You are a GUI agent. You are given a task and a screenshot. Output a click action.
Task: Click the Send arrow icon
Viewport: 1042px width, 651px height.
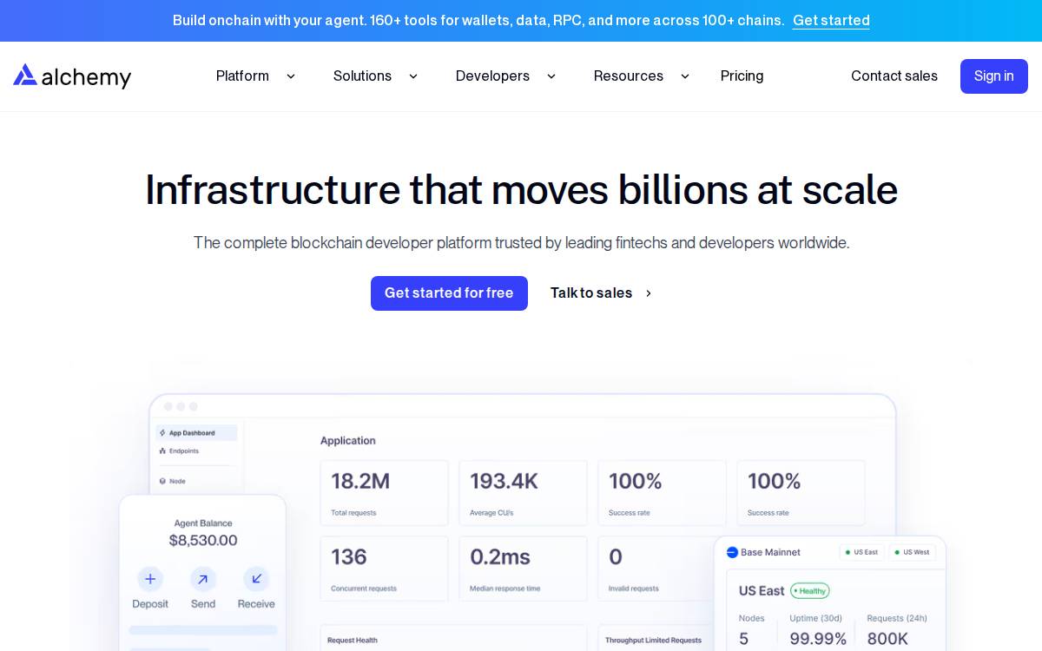click(203, 579)
